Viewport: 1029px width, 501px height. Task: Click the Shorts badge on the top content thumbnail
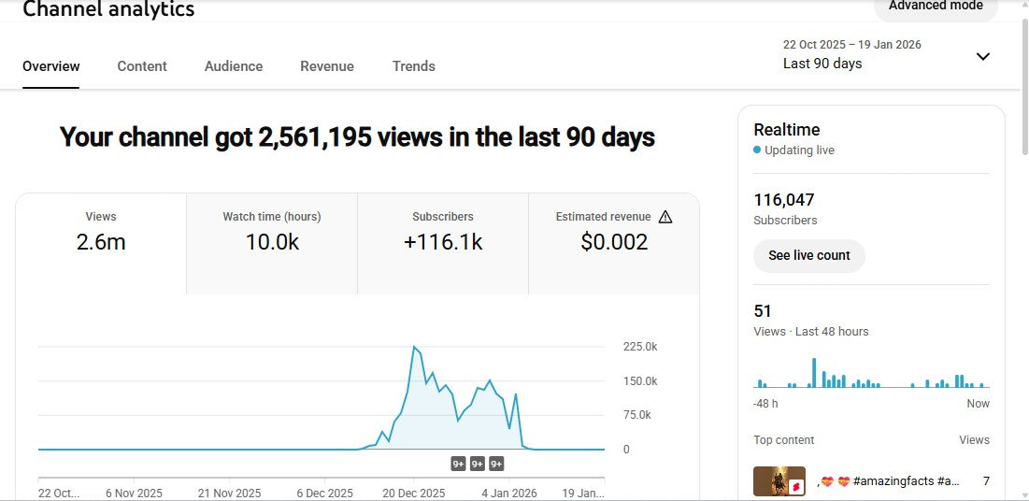[796, 487]
